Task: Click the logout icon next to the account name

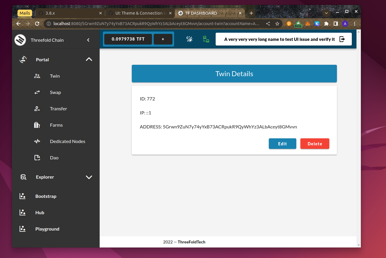Action: (342, 39)
